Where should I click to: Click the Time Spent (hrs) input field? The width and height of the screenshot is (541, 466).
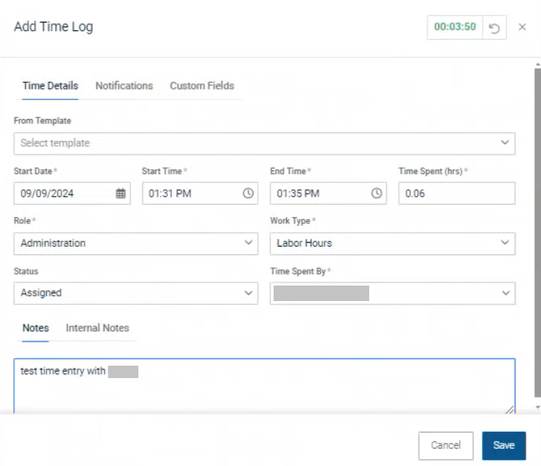[456, 194]
